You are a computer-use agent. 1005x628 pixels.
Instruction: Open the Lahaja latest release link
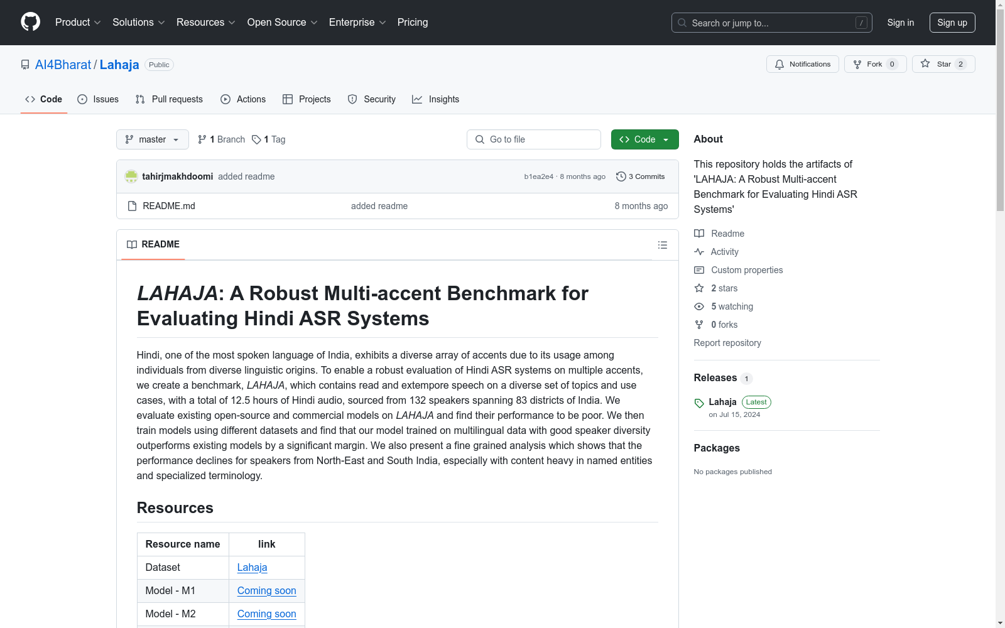click(x=723, y=402)
